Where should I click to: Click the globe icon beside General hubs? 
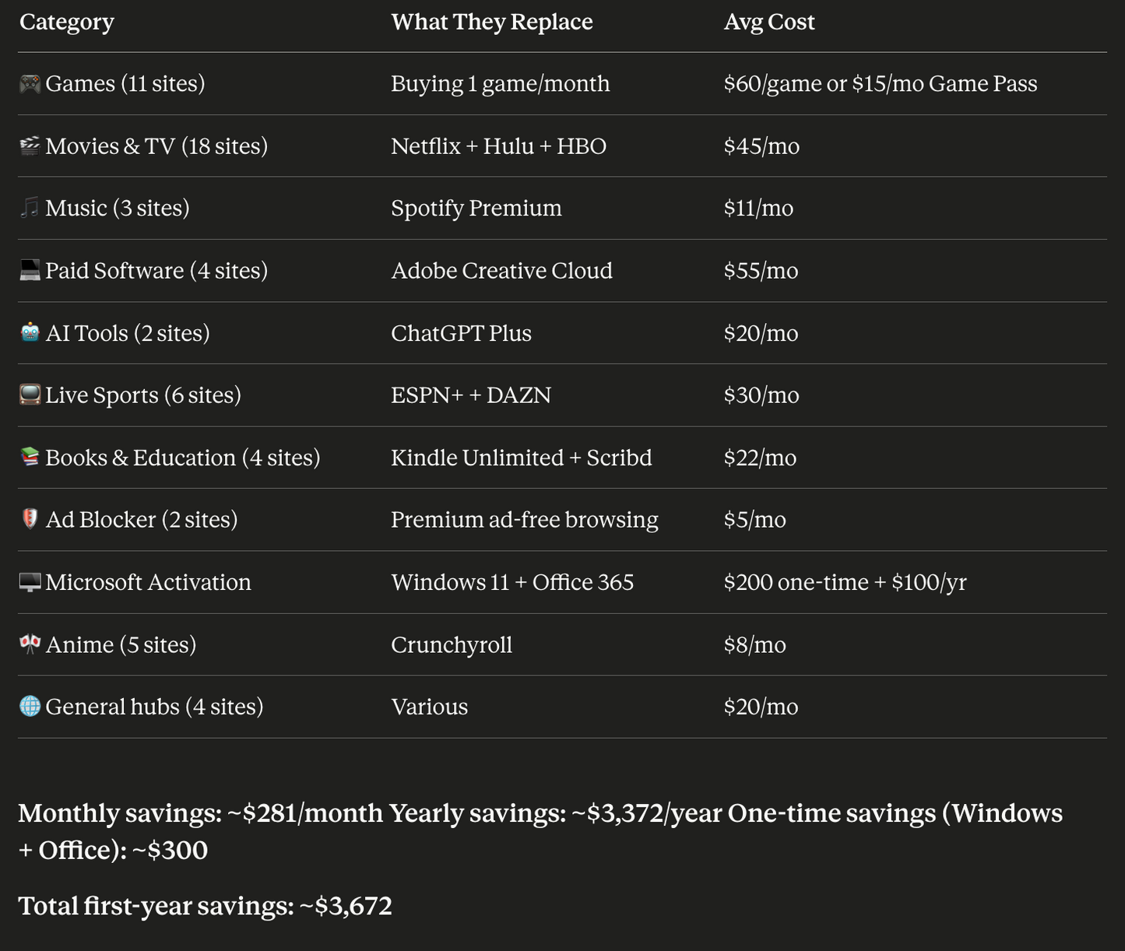pyautogui.click(x=30, y=707)
